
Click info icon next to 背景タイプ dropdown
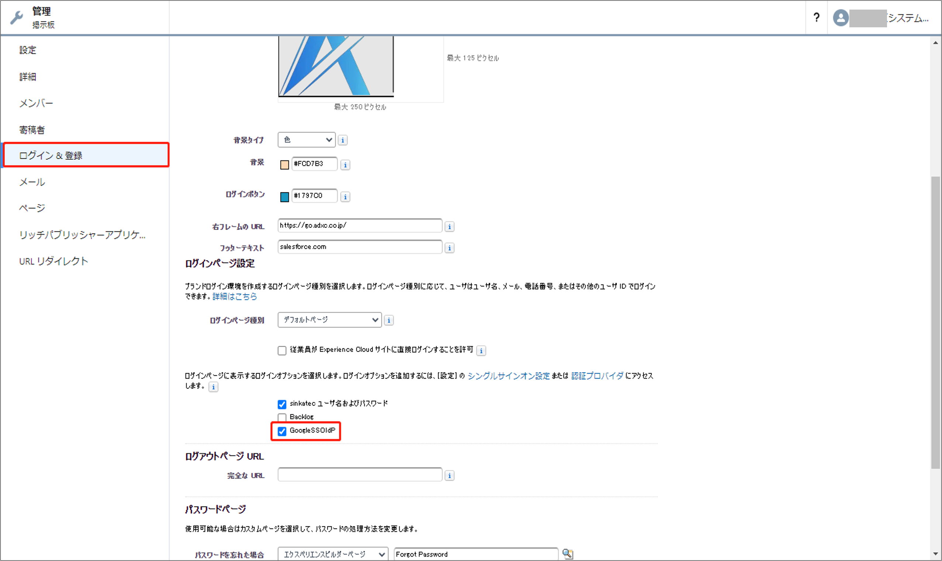click(342, 140)
